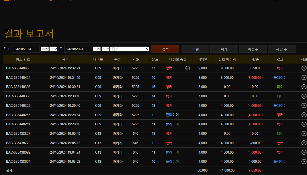Viewport: 307px width, 175px height.
Task: Click the ellipsis details icon in first row
Action: 187,68
